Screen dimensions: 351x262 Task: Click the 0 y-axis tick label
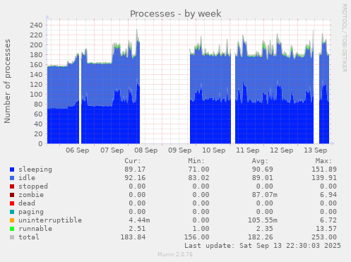click(40, 144)
